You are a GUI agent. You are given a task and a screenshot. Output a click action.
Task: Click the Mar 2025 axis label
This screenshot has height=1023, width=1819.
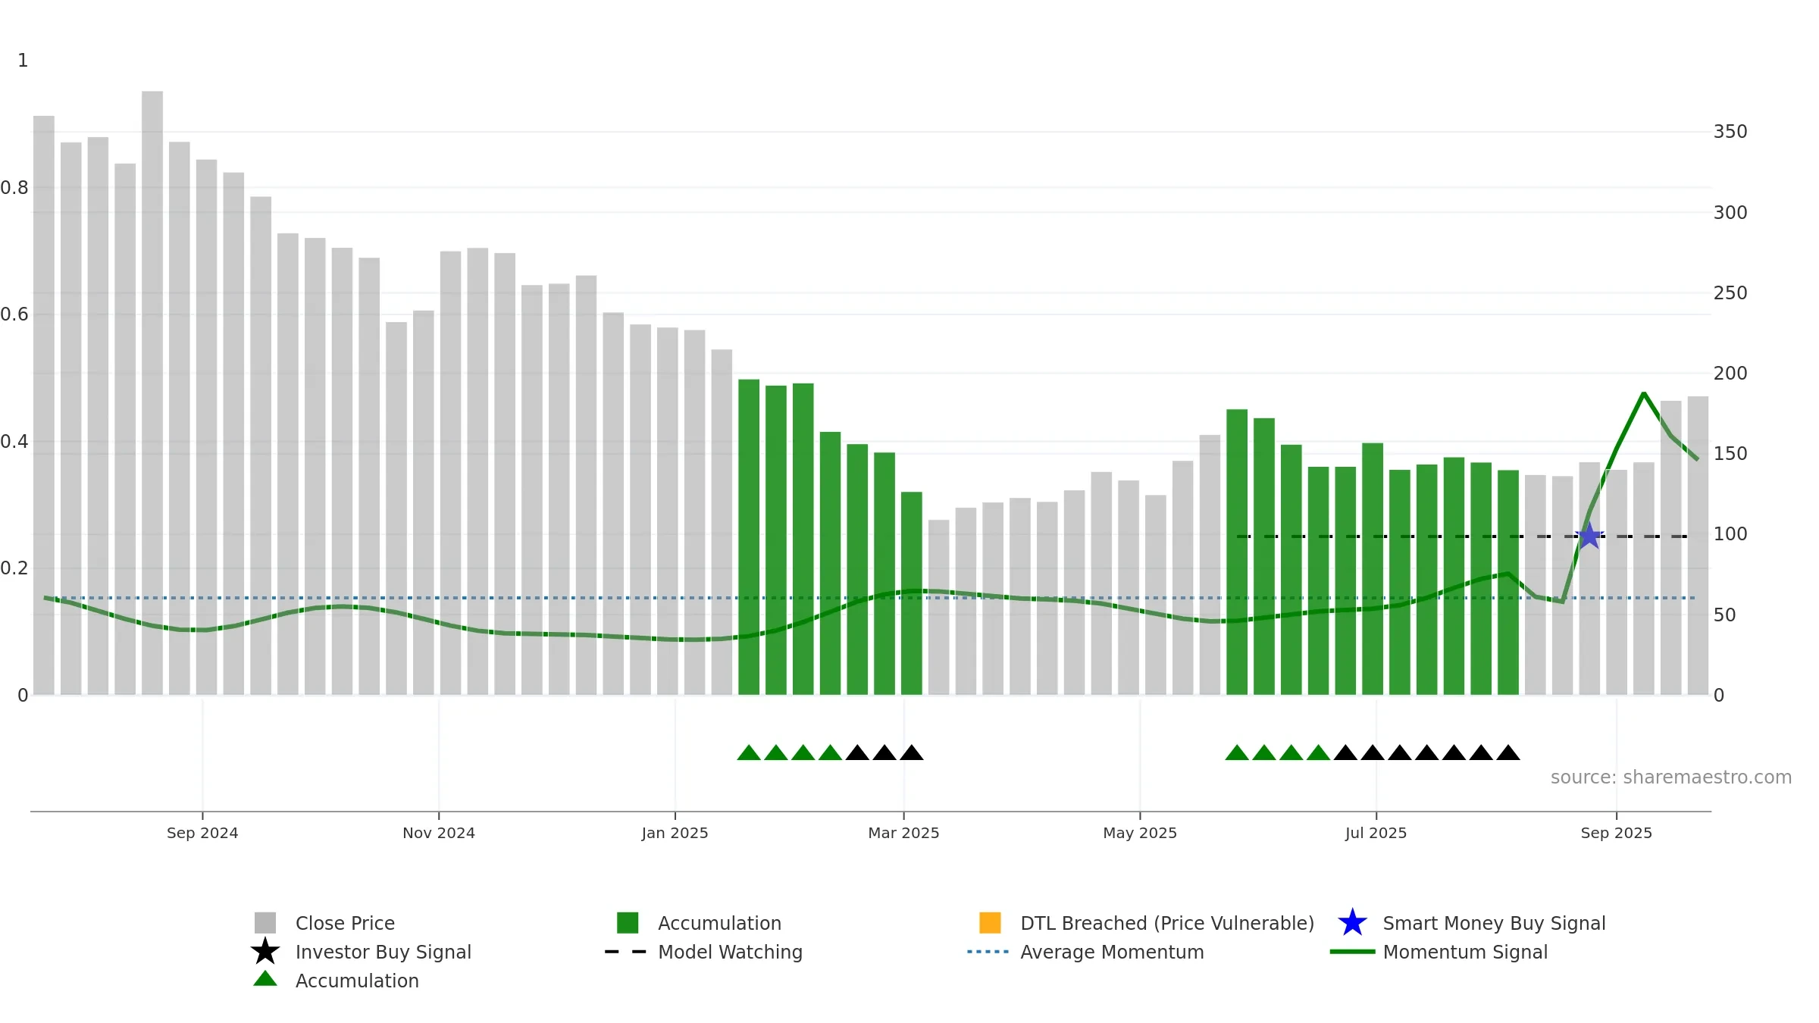click(903, 833)
